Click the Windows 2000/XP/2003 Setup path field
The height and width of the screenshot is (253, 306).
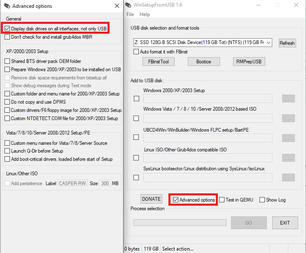[208, 99]
